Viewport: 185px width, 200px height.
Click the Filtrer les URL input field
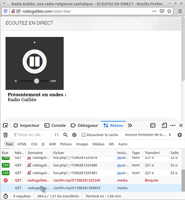[x=32, y=135]
